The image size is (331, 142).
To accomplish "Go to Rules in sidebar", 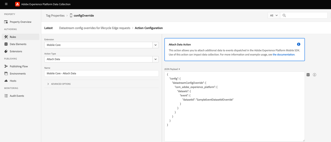I will click(x=20, y=37).
